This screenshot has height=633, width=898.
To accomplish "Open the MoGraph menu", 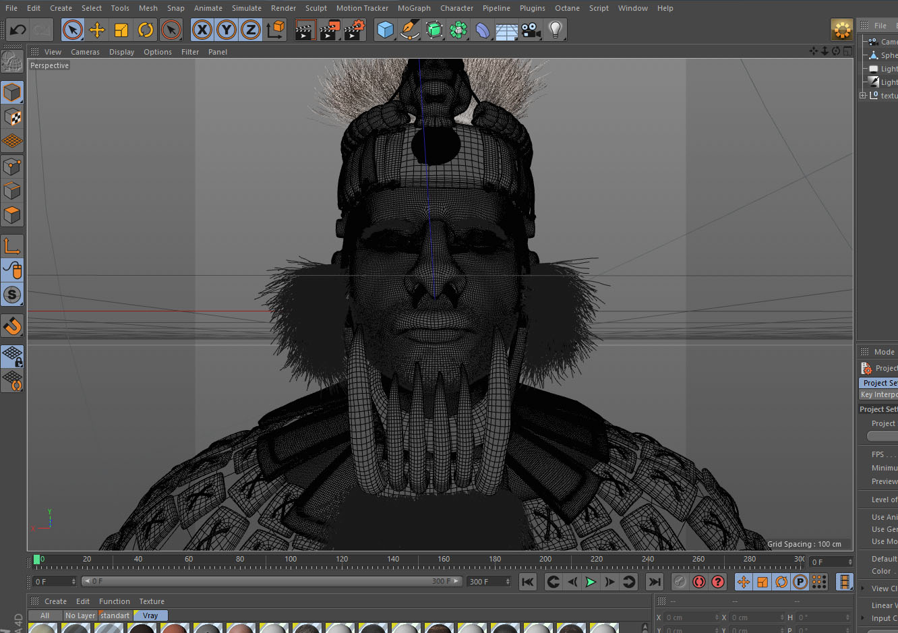I will (x=414, y=8).
